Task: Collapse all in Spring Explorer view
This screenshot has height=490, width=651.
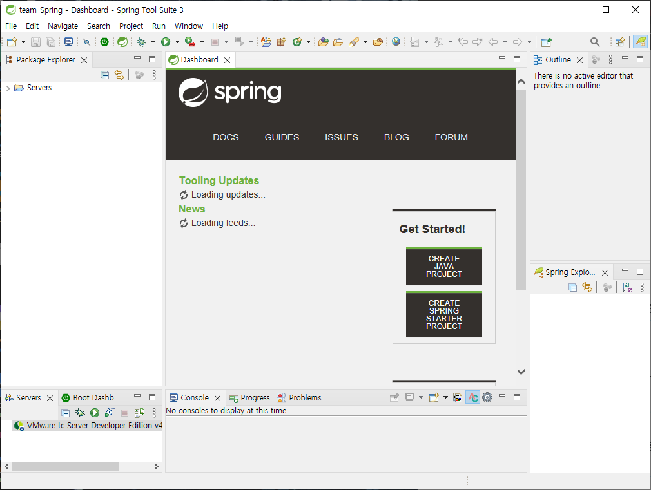Action: click(572, 287)
